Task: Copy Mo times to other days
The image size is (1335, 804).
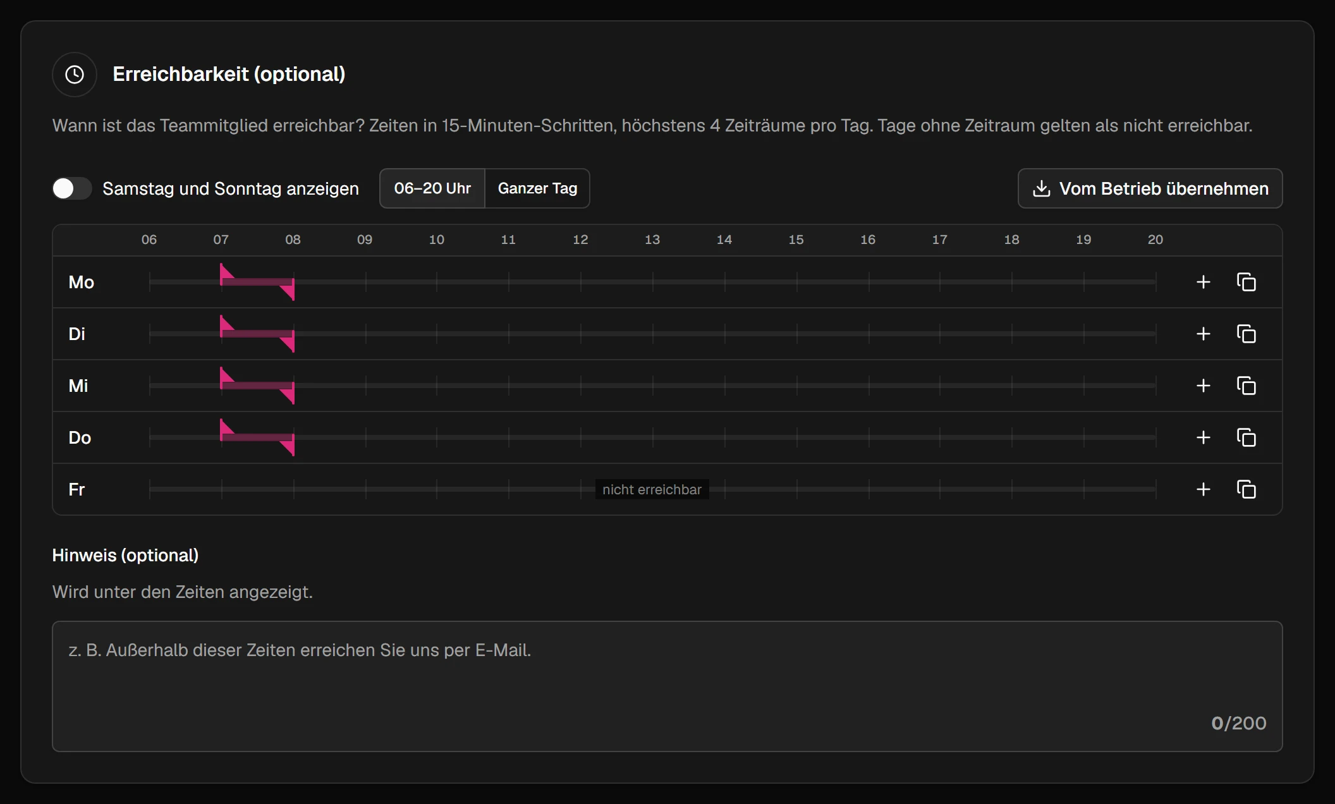Action: pos(1247,282)
